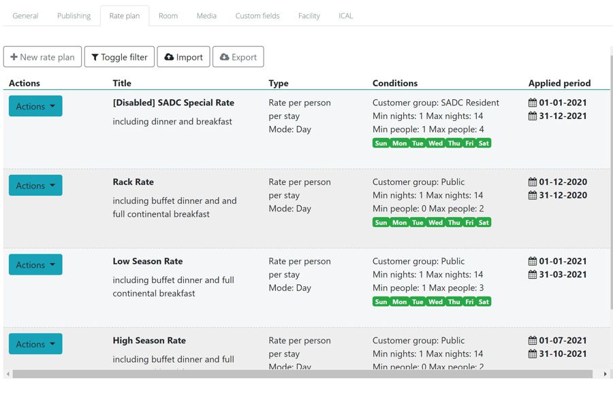Click calendar icon beside 31-10-2021

coord(533,354)
